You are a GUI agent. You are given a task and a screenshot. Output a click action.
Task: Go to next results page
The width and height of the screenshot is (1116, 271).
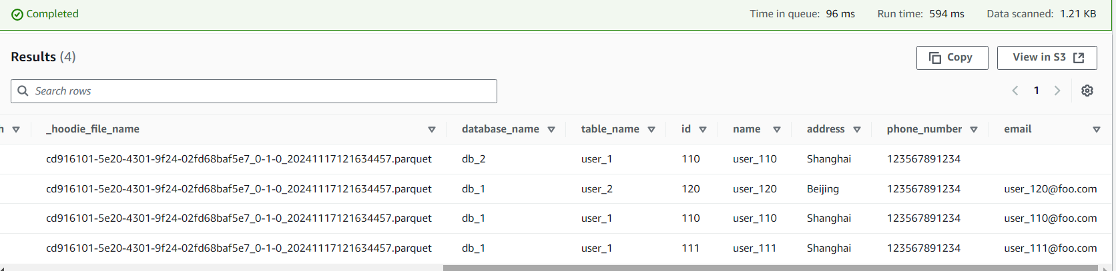click(1057, 91)
